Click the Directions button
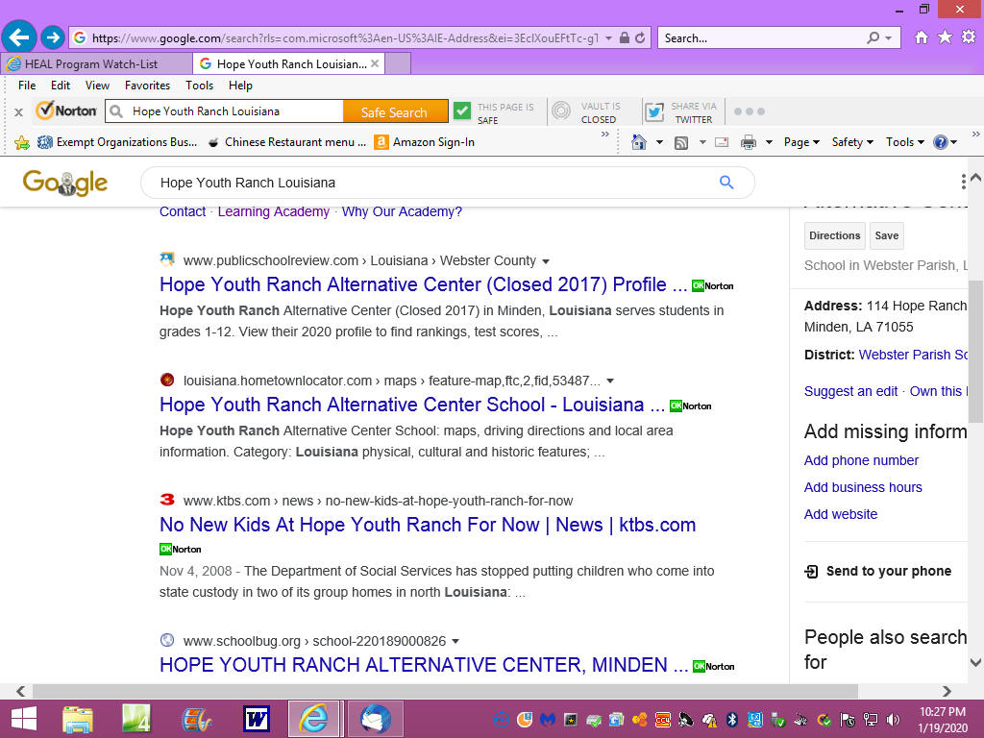The image size is (984, 738). [x=835, y=236]
